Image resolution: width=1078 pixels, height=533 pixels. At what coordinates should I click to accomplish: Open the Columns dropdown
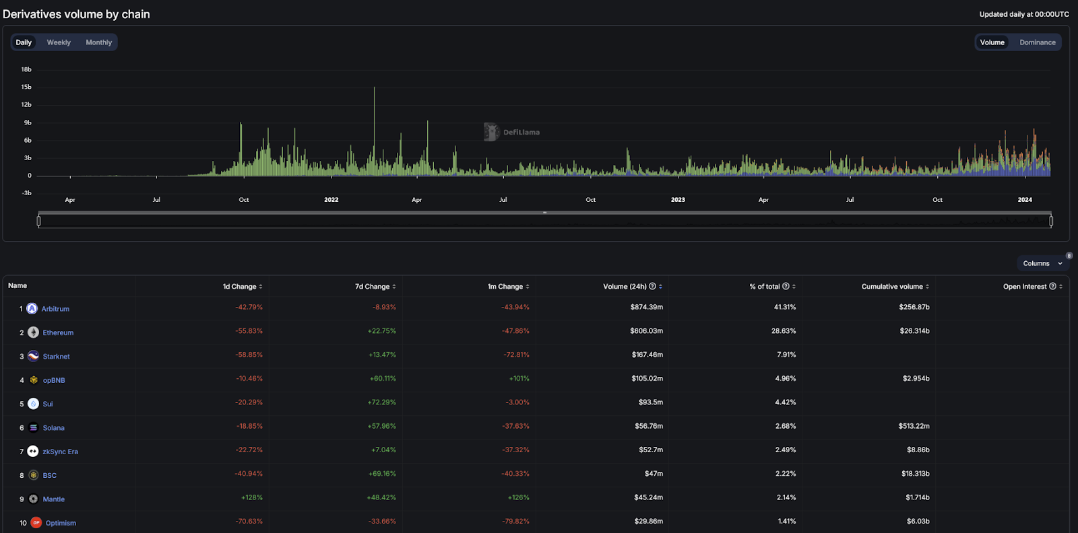click(x=1042, y=263)
